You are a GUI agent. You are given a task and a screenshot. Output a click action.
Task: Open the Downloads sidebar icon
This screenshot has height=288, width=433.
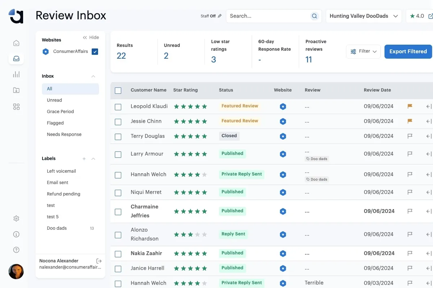coord(16,90)
